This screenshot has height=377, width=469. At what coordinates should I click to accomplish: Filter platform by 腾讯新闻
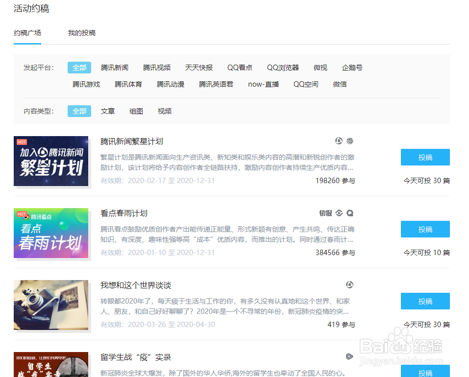click(115, 68)
